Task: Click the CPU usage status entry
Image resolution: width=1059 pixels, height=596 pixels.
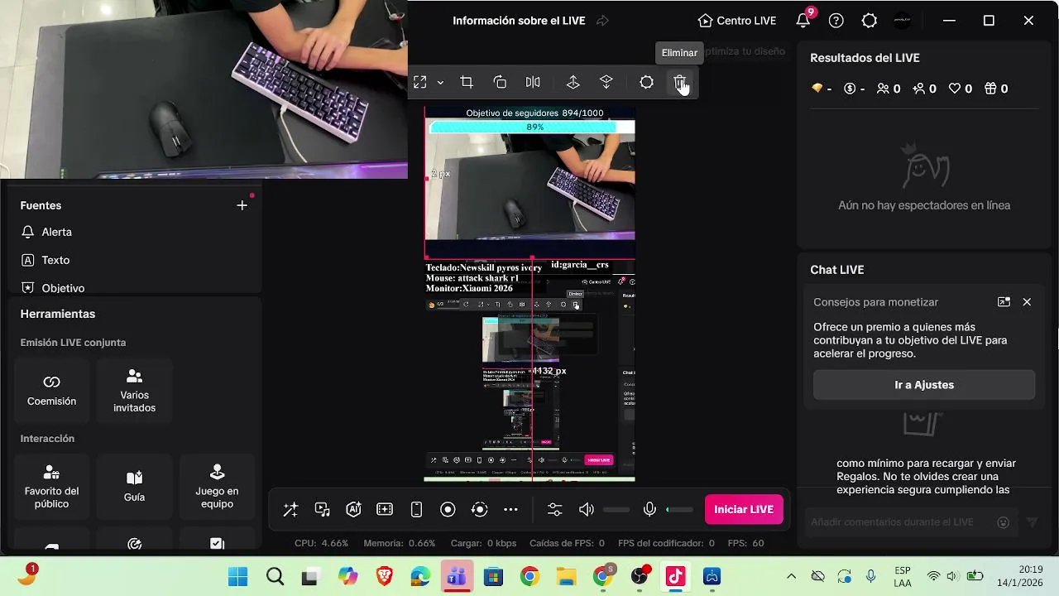Action: [x=321, y=544]
